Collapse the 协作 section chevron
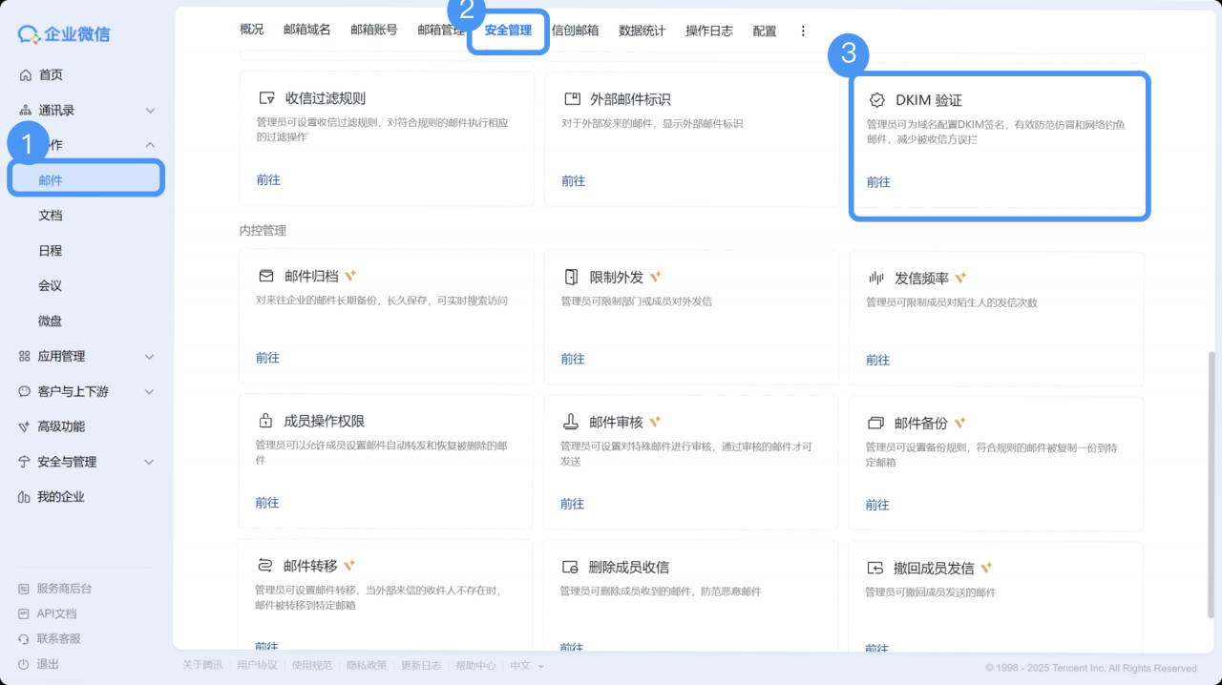Image resolution: width=1222 pixels, height=685 pixels. (x=150, y=145)
